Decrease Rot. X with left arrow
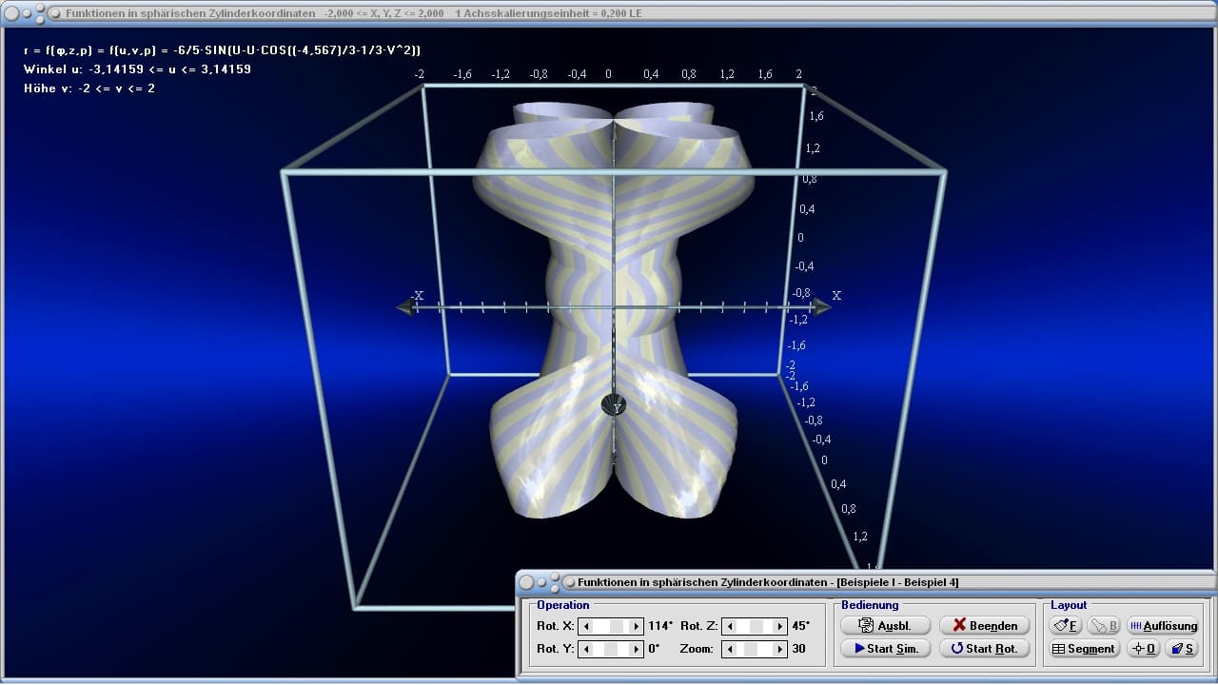 click(587, 626)
